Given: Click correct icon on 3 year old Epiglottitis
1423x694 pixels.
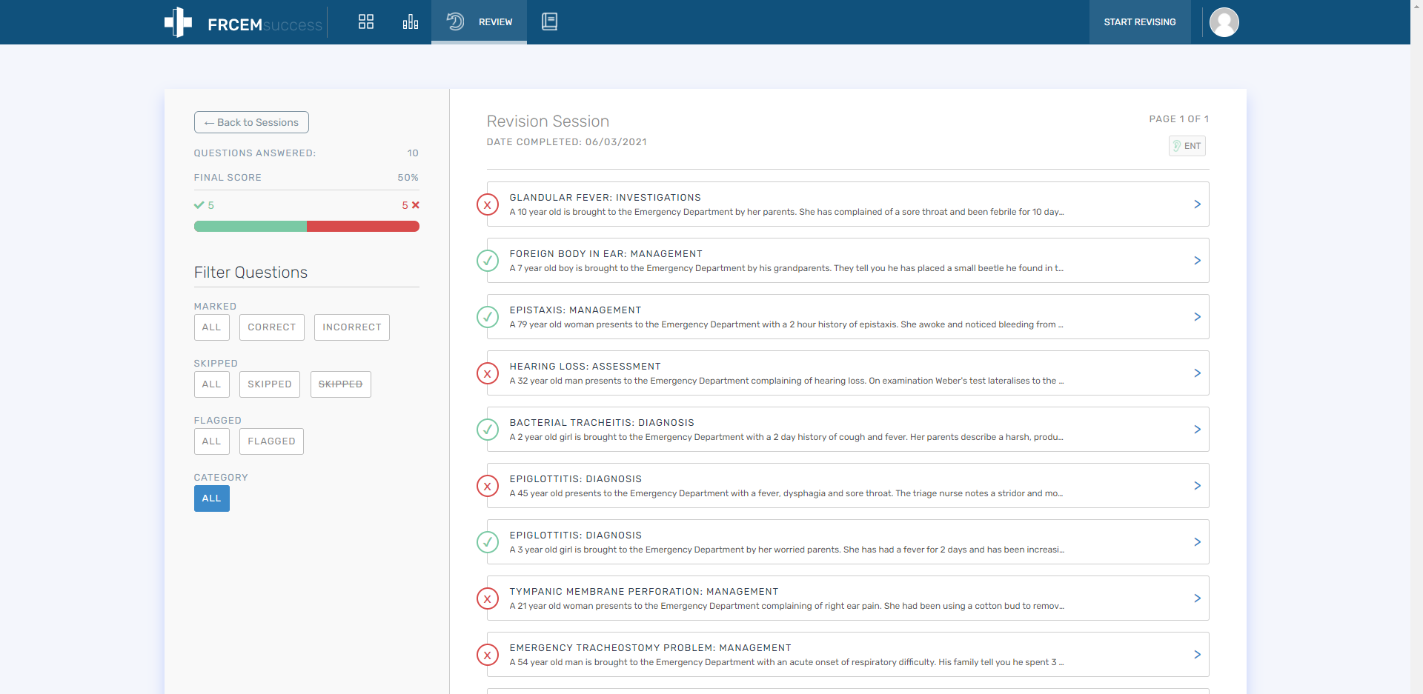Looking at the screenshot, I should click(488, 542).
